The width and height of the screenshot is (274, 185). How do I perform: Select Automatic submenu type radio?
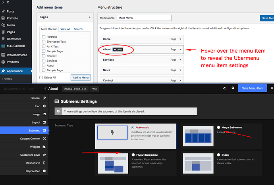[x=133, y=128]
